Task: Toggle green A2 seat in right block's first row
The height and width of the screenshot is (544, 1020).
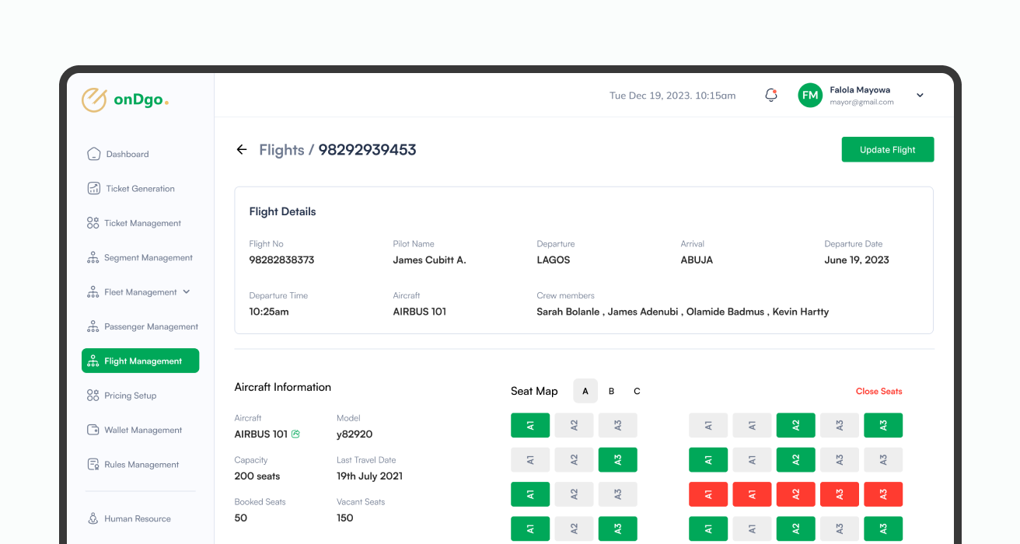Action: pyautogui.click(x=796, y=425)
